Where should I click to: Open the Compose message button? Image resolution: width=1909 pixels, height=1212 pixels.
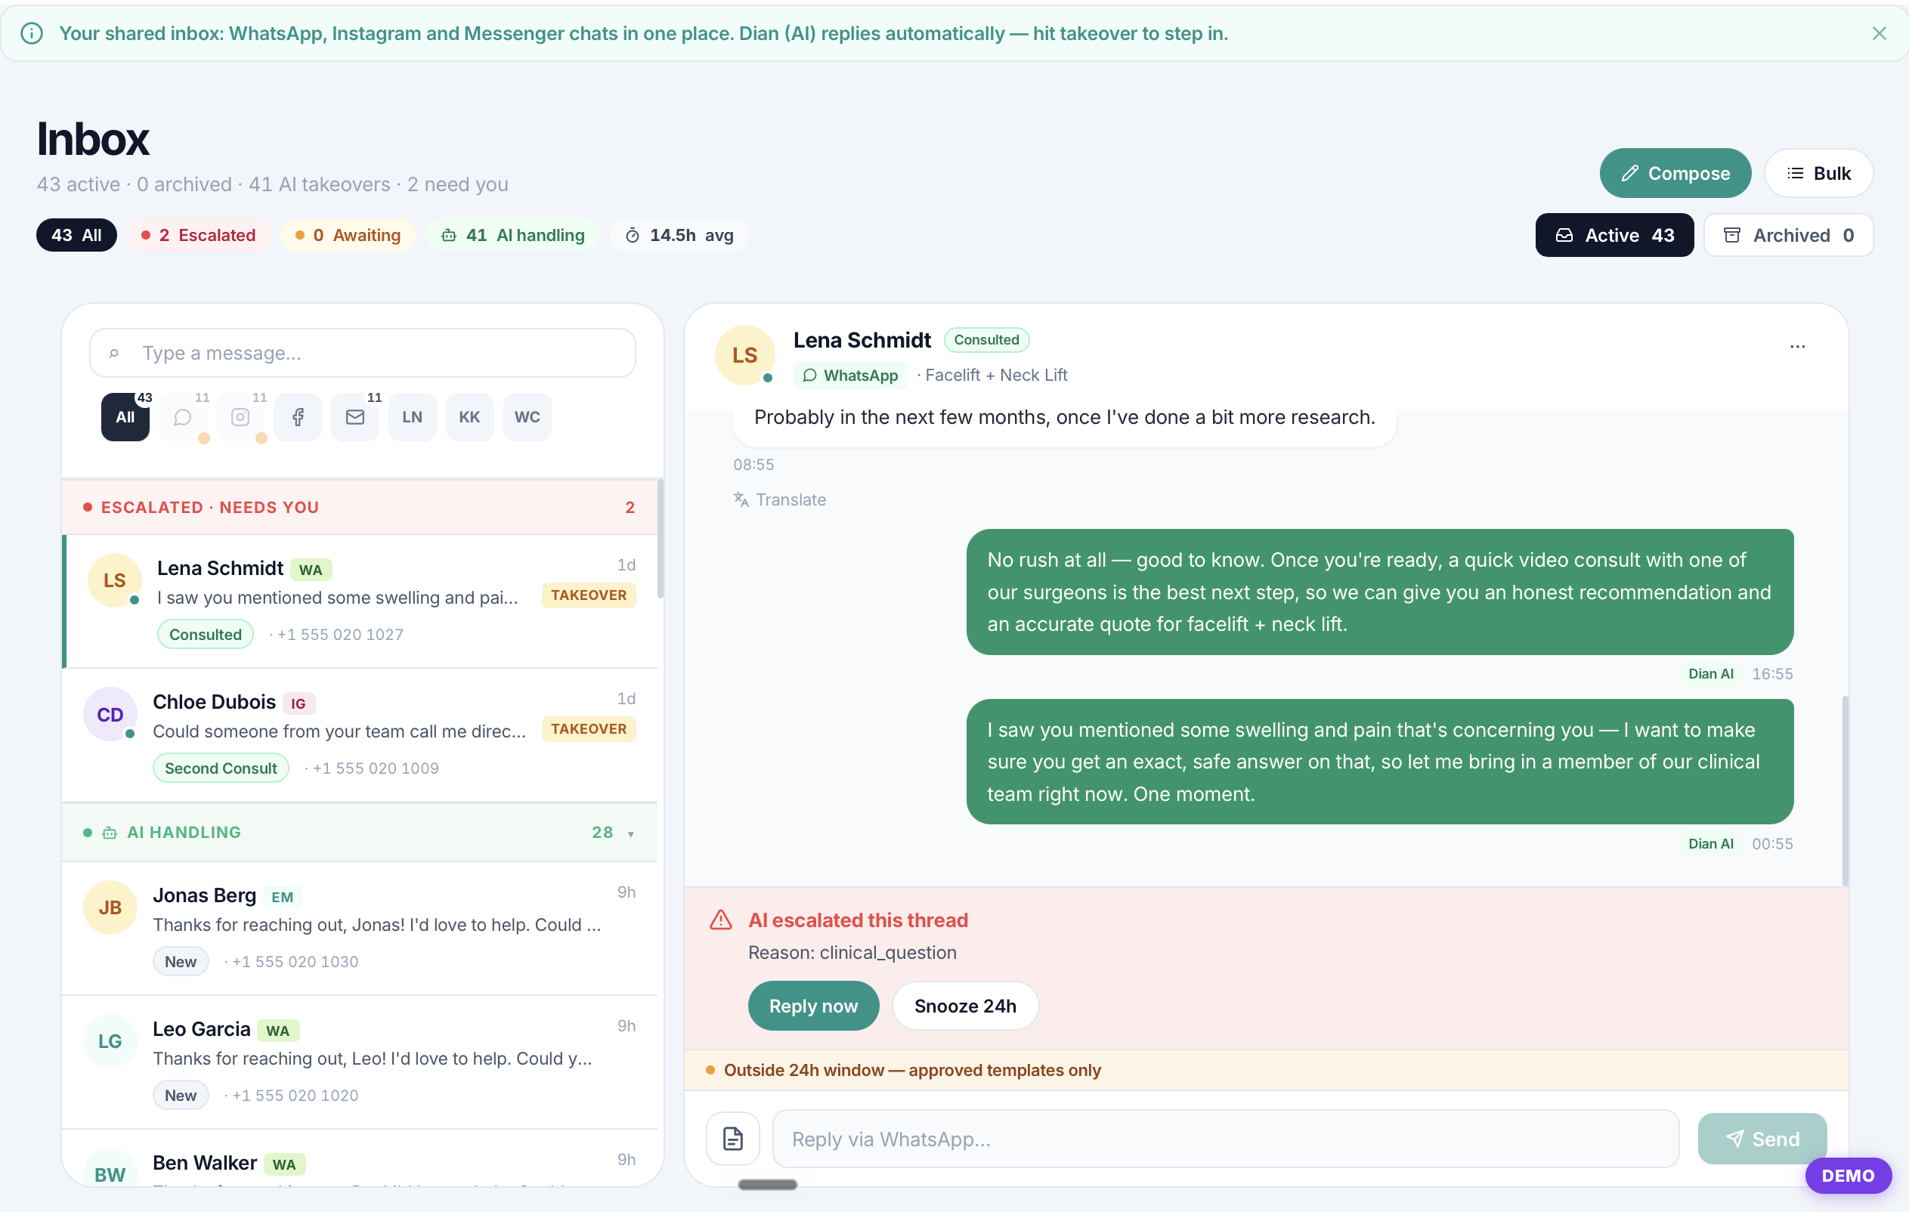click(1674, 173)
